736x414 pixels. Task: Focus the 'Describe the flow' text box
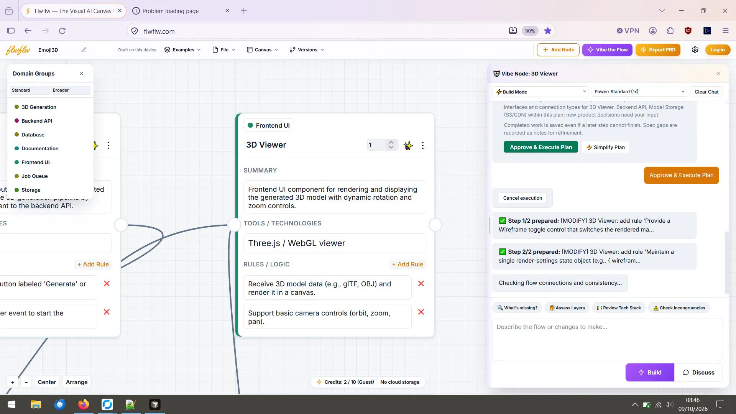[607, 340]
